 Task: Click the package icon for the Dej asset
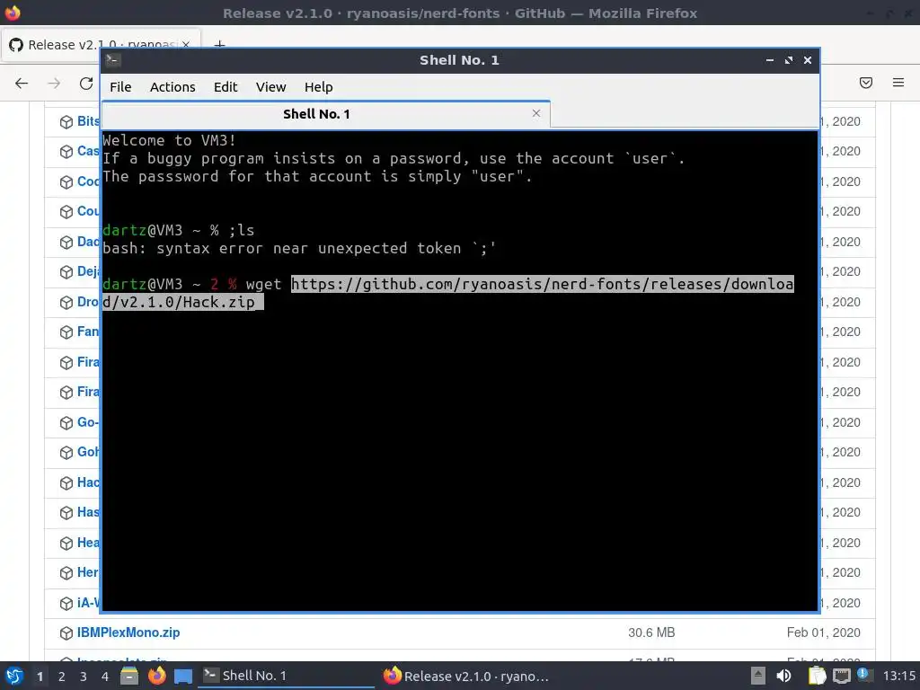tap(66, 271)
